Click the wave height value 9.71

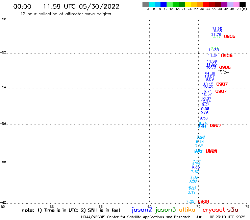coord(208,91)
